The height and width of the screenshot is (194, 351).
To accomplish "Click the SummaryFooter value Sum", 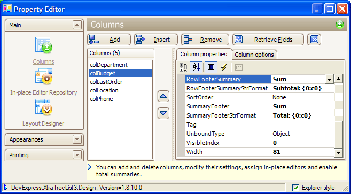I will pyautogui.click(x=302, y=106).
